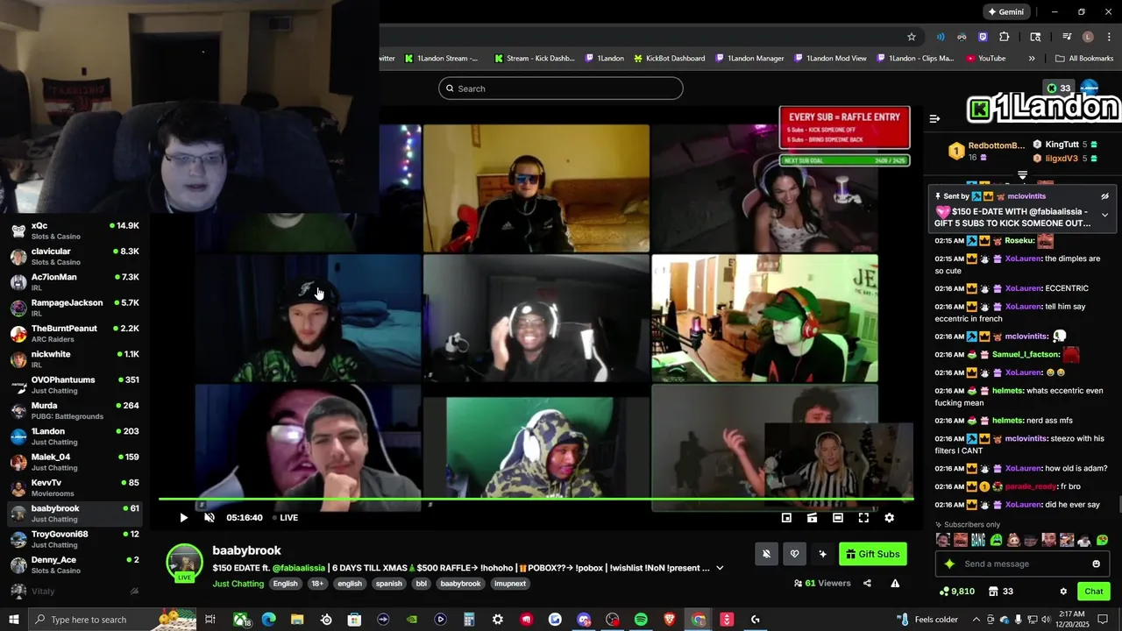Click the 9,810 channel points icon

(x=944, y=592)
